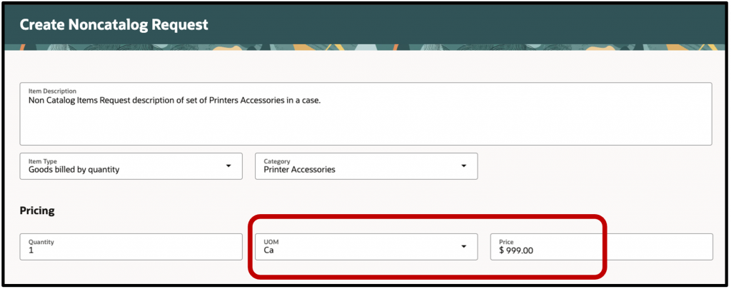Image resolution: width=731 pixels, height=289 pixels.
Task: Click the 'Goods billed by quantity' value
Action: pos(74,170)
